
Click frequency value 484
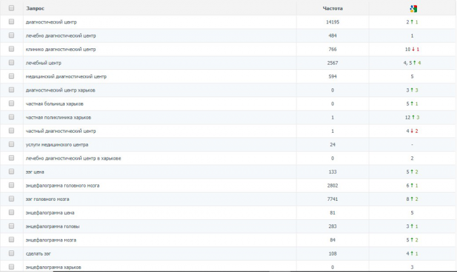click(x=333, y=36)
